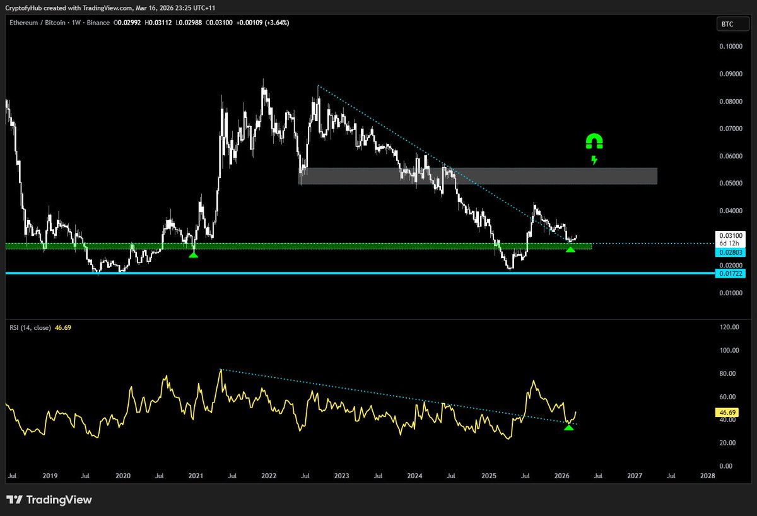Open the RSI (14, close) indicator legend
757x516 pixels.
click(x=31, y=327)
